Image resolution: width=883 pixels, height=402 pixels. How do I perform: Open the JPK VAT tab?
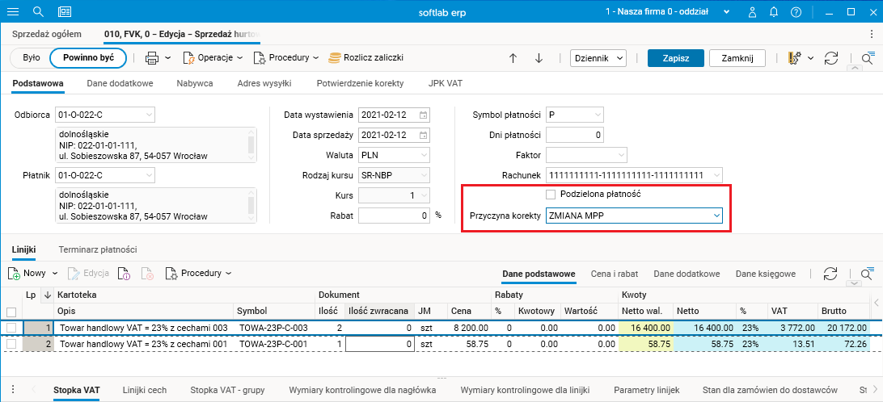pyautogui.click(x=446, y=83)
